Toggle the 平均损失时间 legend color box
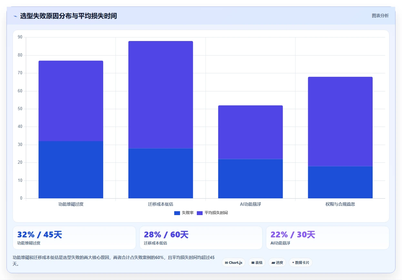This screenshot has height=280, width=402. point(199,213)
